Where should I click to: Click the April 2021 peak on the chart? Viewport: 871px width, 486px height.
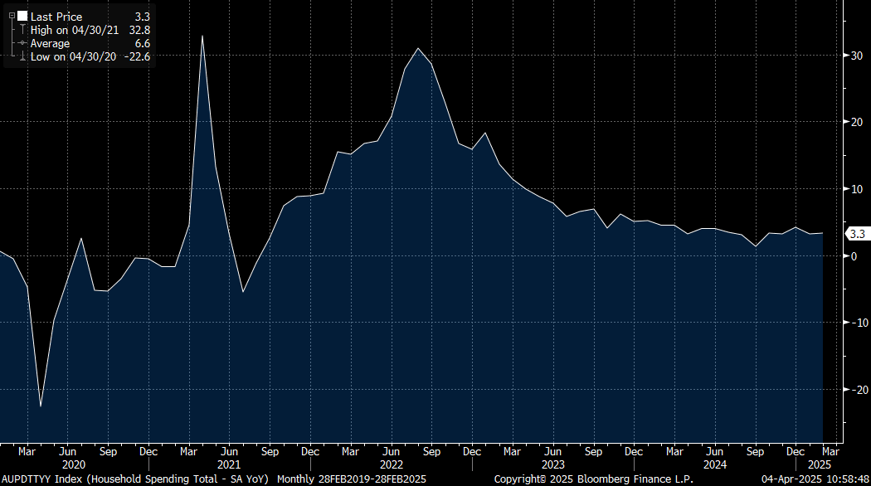[202, 36]
